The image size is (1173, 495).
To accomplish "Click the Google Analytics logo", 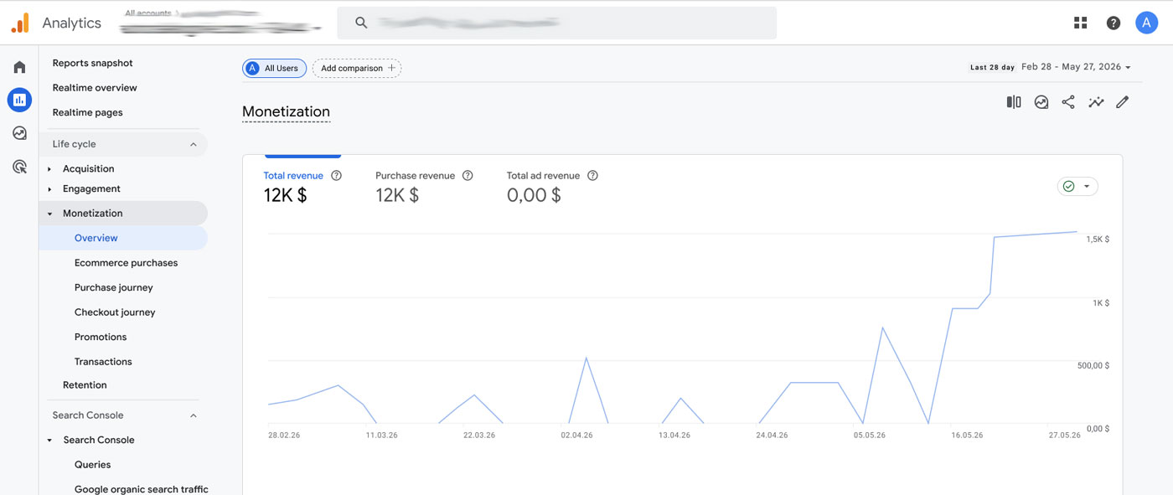I will pos(20,23).
